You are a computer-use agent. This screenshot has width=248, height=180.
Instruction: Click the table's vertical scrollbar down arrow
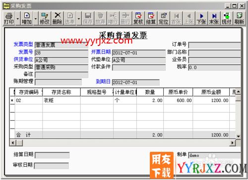pos(238,136)
